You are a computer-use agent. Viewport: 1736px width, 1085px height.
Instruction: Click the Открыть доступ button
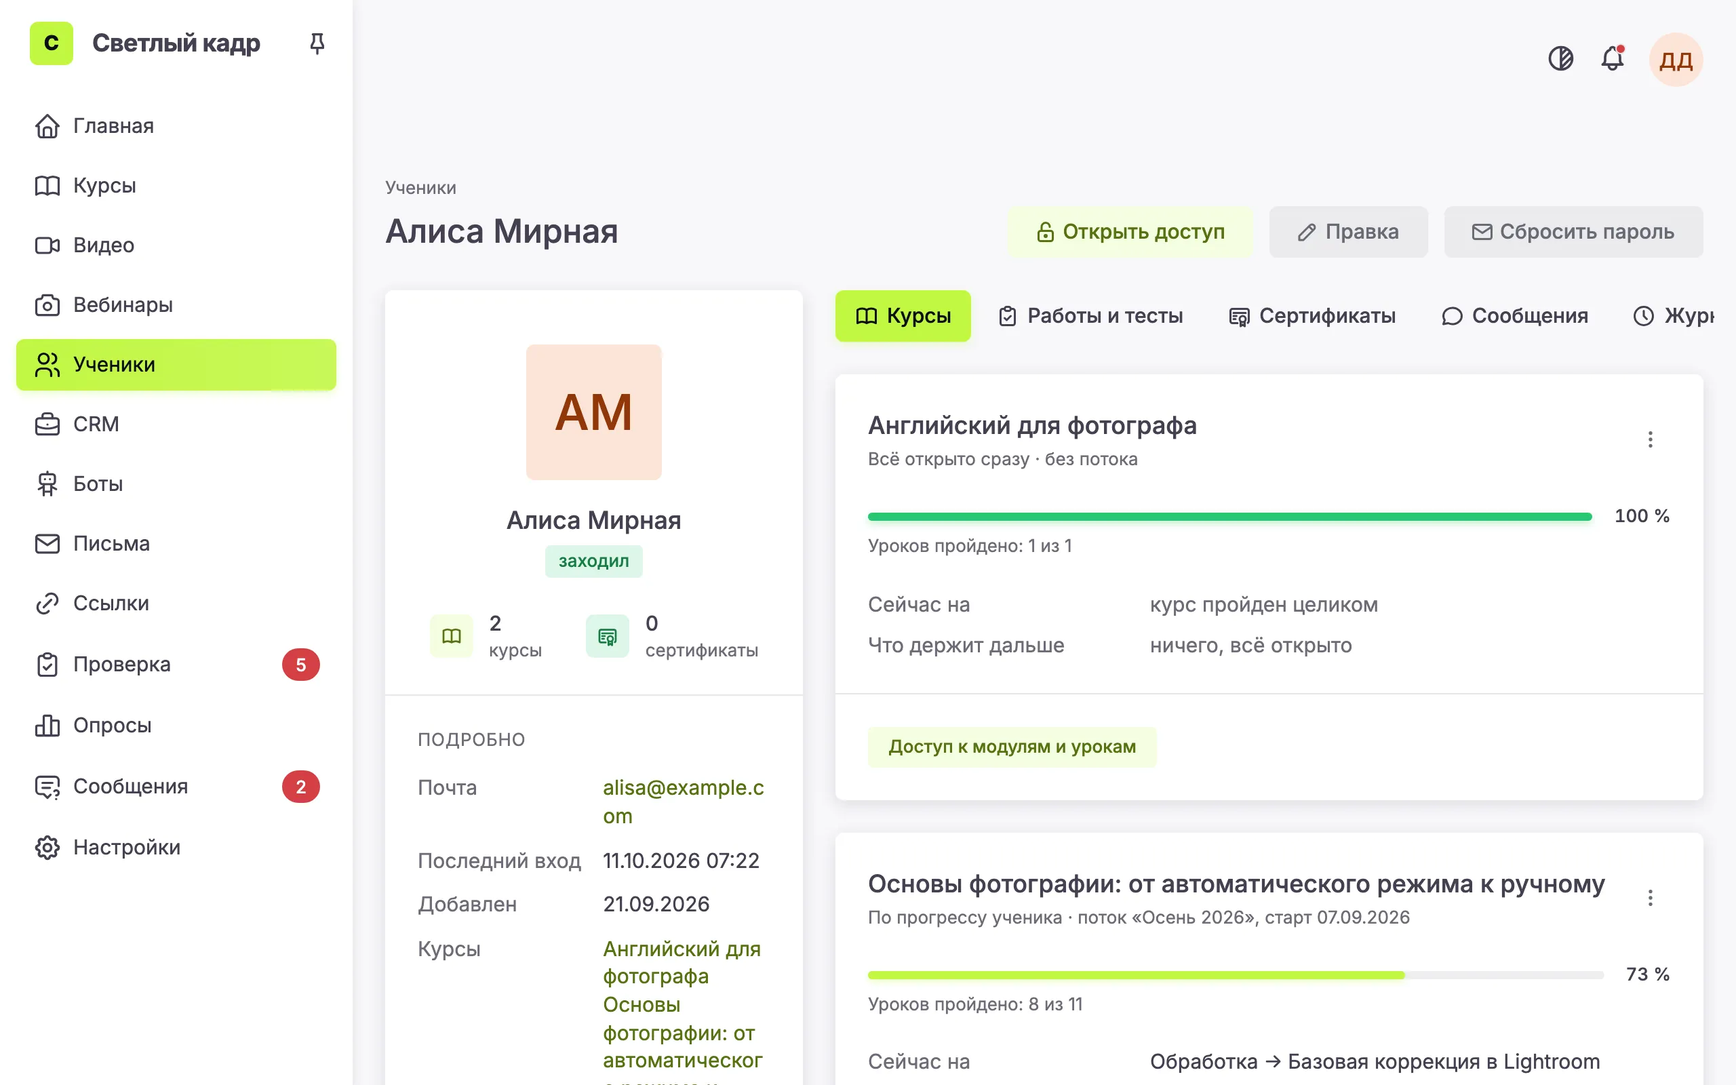(x=1130, y=232)
